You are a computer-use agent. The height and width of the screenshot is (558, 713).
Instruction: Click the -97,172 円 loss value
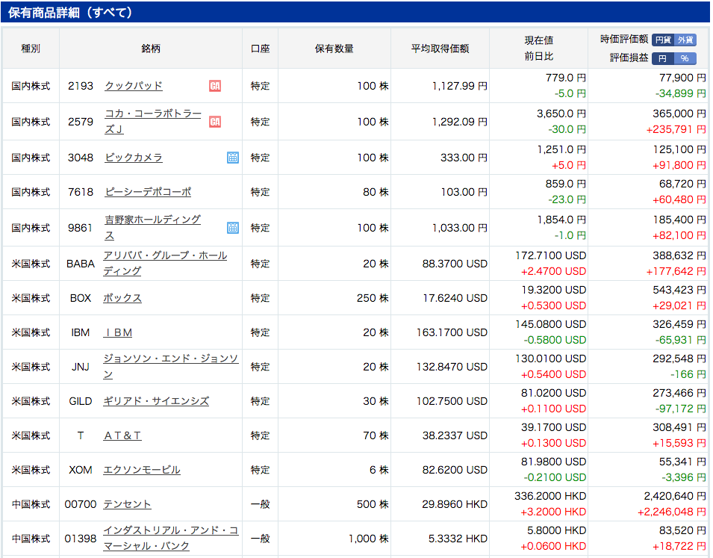pyautogui.click(x=681, y=409)
